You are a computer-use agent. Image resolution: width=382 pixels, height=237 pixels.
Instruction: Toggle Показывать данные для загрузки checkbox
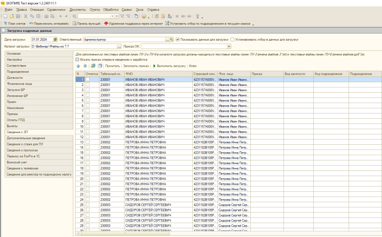click(x=178, y=39)
